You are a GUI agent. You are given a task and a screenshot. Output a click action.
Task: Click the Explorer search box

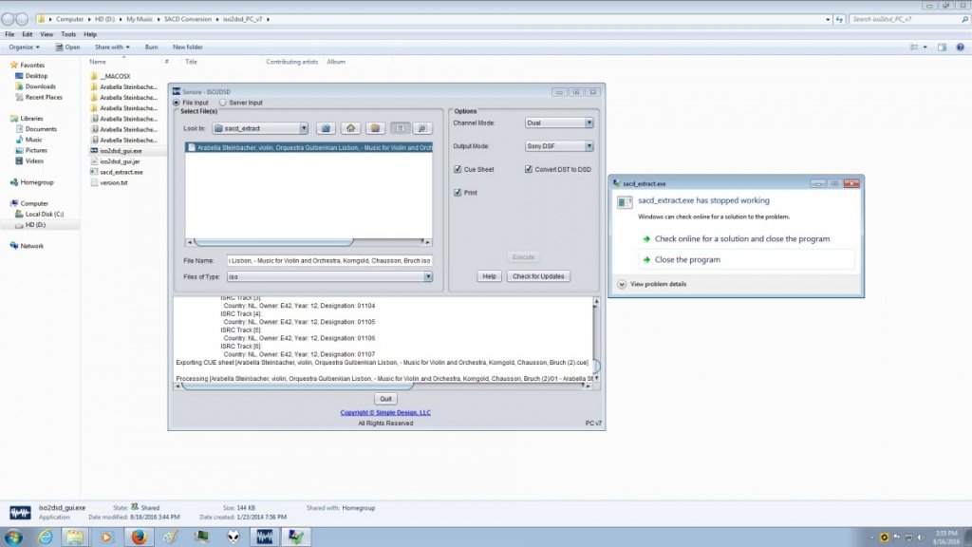pyautogui.click(x=909, y=19)
